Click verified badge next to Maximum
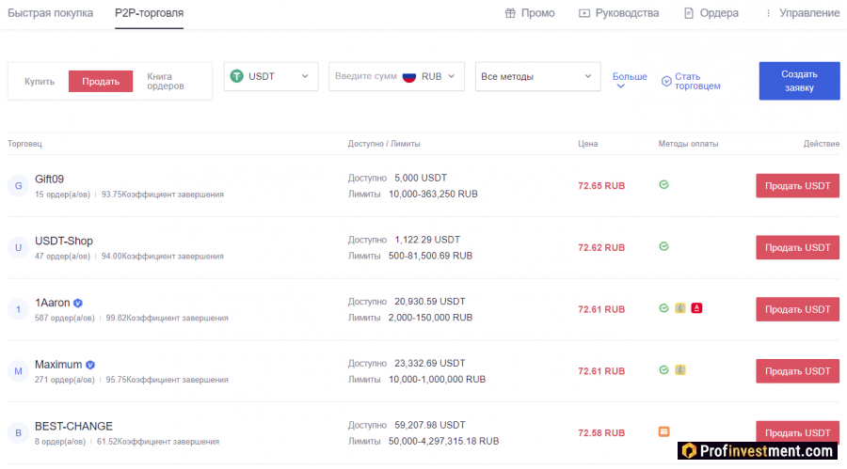This screenshot has height=469, width=847. tap(90, 365)
